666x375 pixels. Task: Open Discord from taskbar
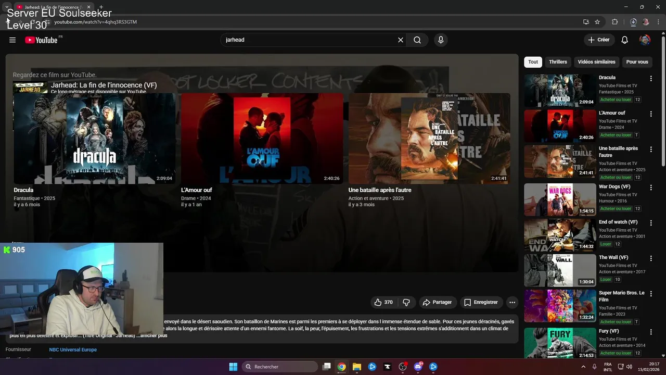pos(418,367)
